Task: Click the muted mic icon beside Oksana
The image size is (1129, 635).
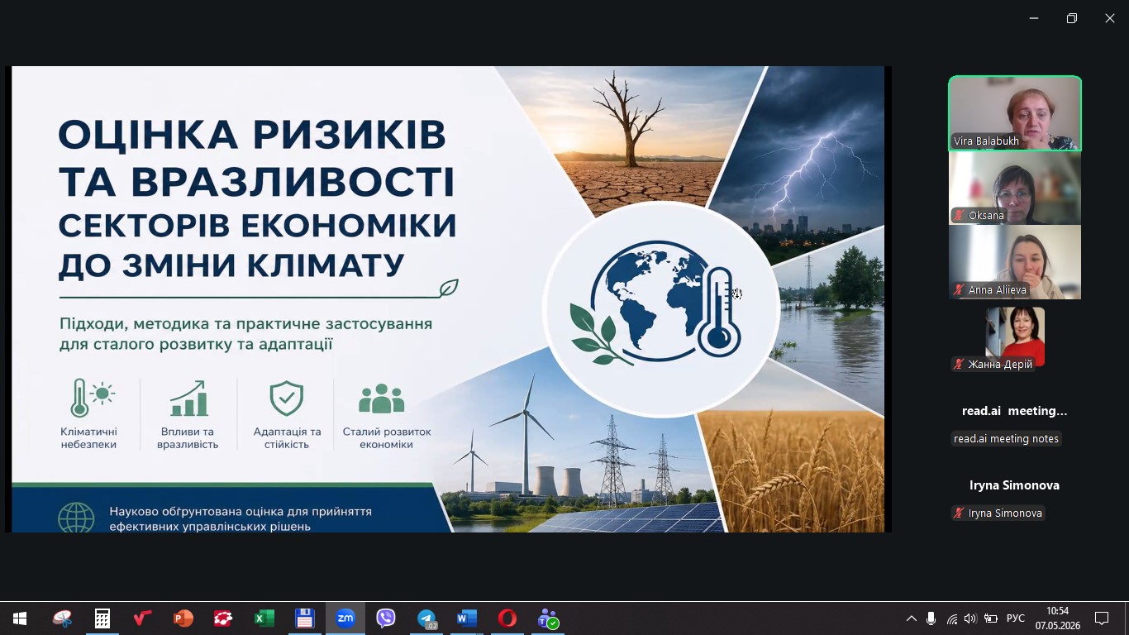Action: (960, 216)
